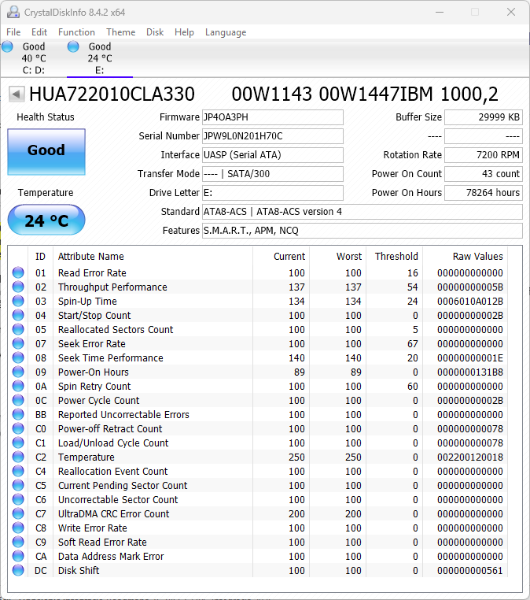Click the Transfer Mode field
Image resolution: width=530 pixels, height=600 pixels.
click(272, 174)
